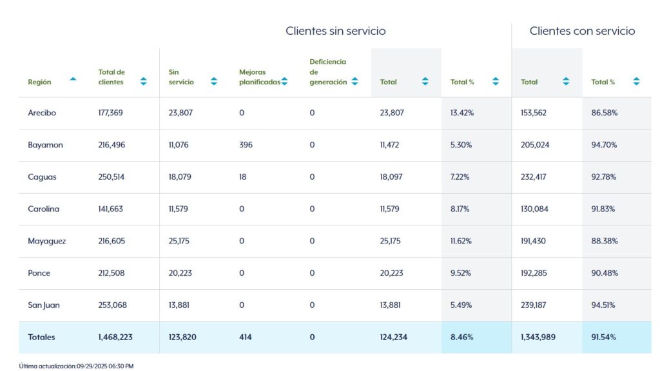Viewport: 660px width, 371px height.
Task: Click the Totales summary row label
Action: pos(41,337)
